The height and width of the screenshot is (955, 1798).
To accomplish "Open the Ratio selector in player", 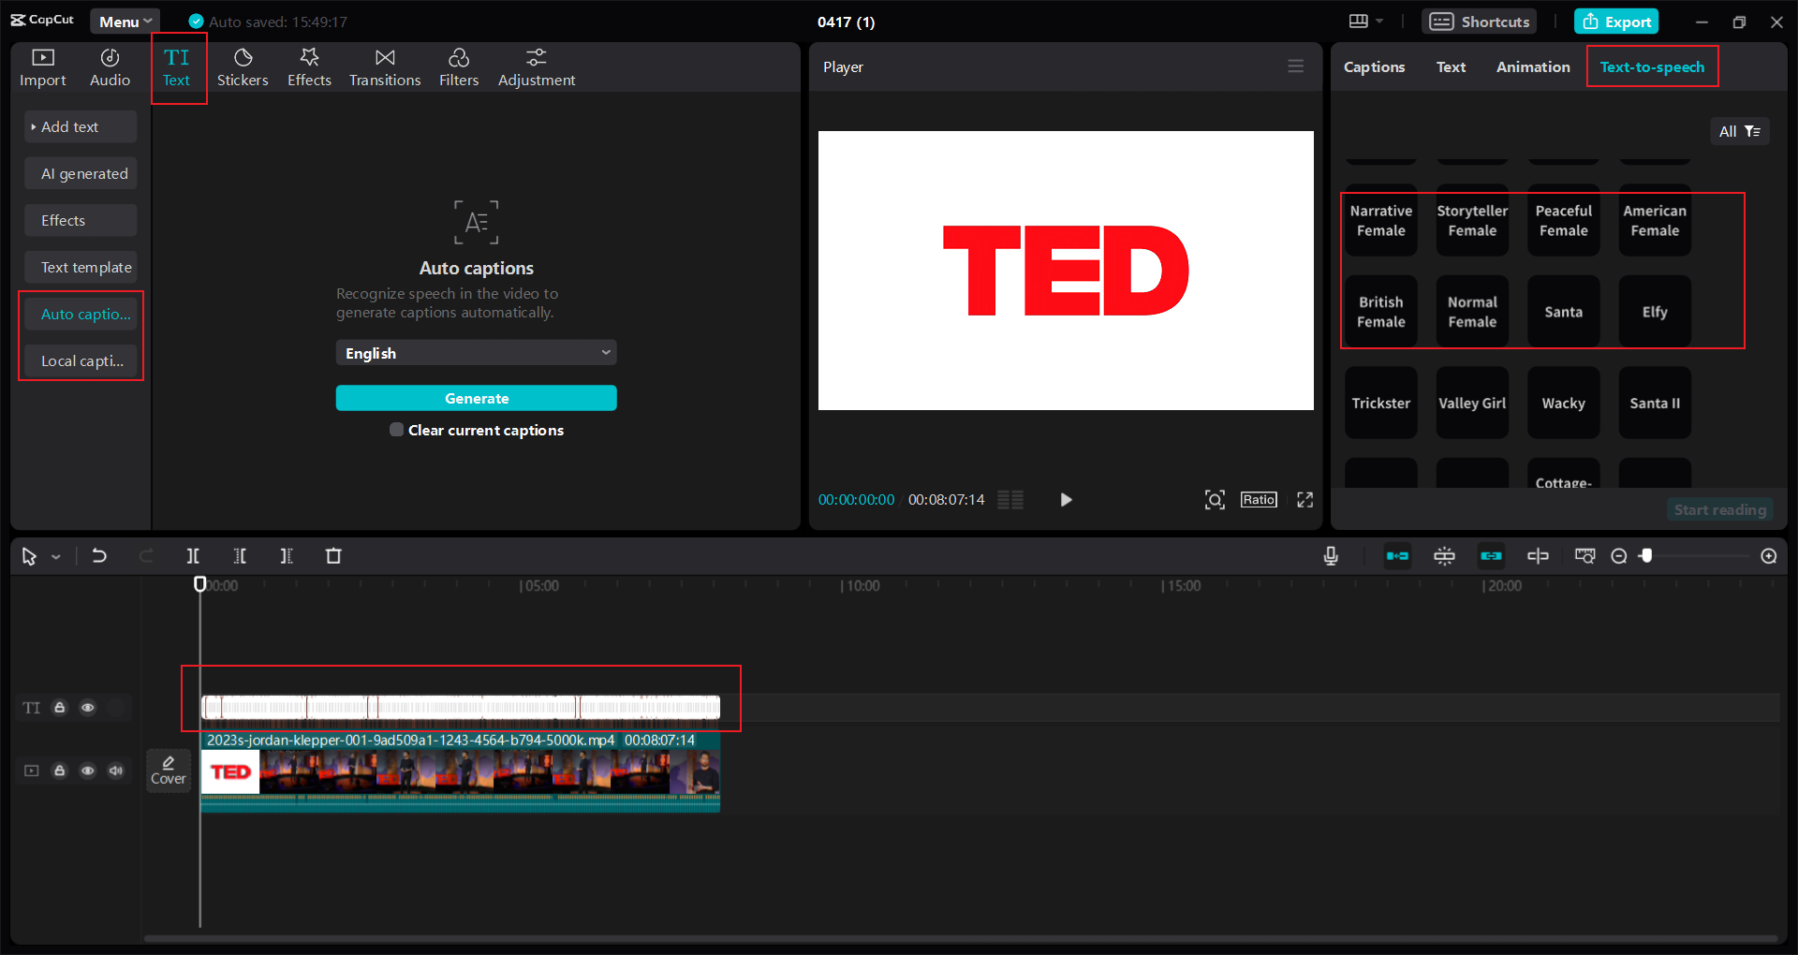I will [x=1259, y=500].
